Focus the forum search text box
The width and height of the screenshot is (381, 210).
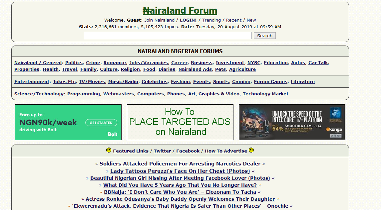tap(168, 36)
